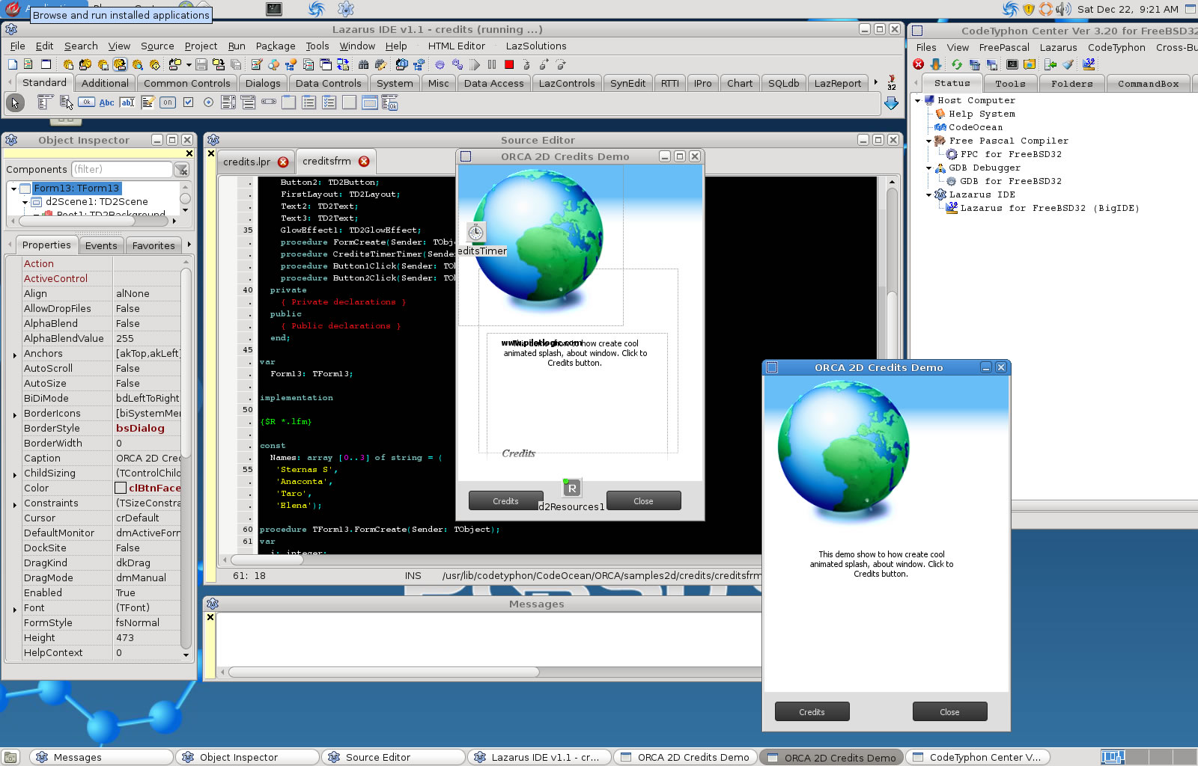Click the paintbrush clean icon in CodeTyphon Center

tap(1068, 64)
